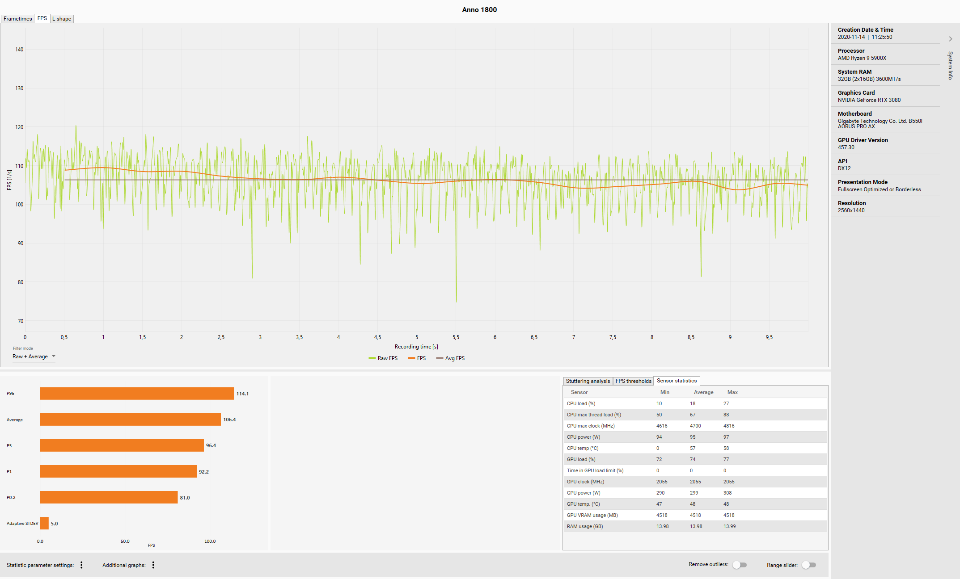
Task: Open the Stuttering analysis tab
Action: click(x=588, y=381)
